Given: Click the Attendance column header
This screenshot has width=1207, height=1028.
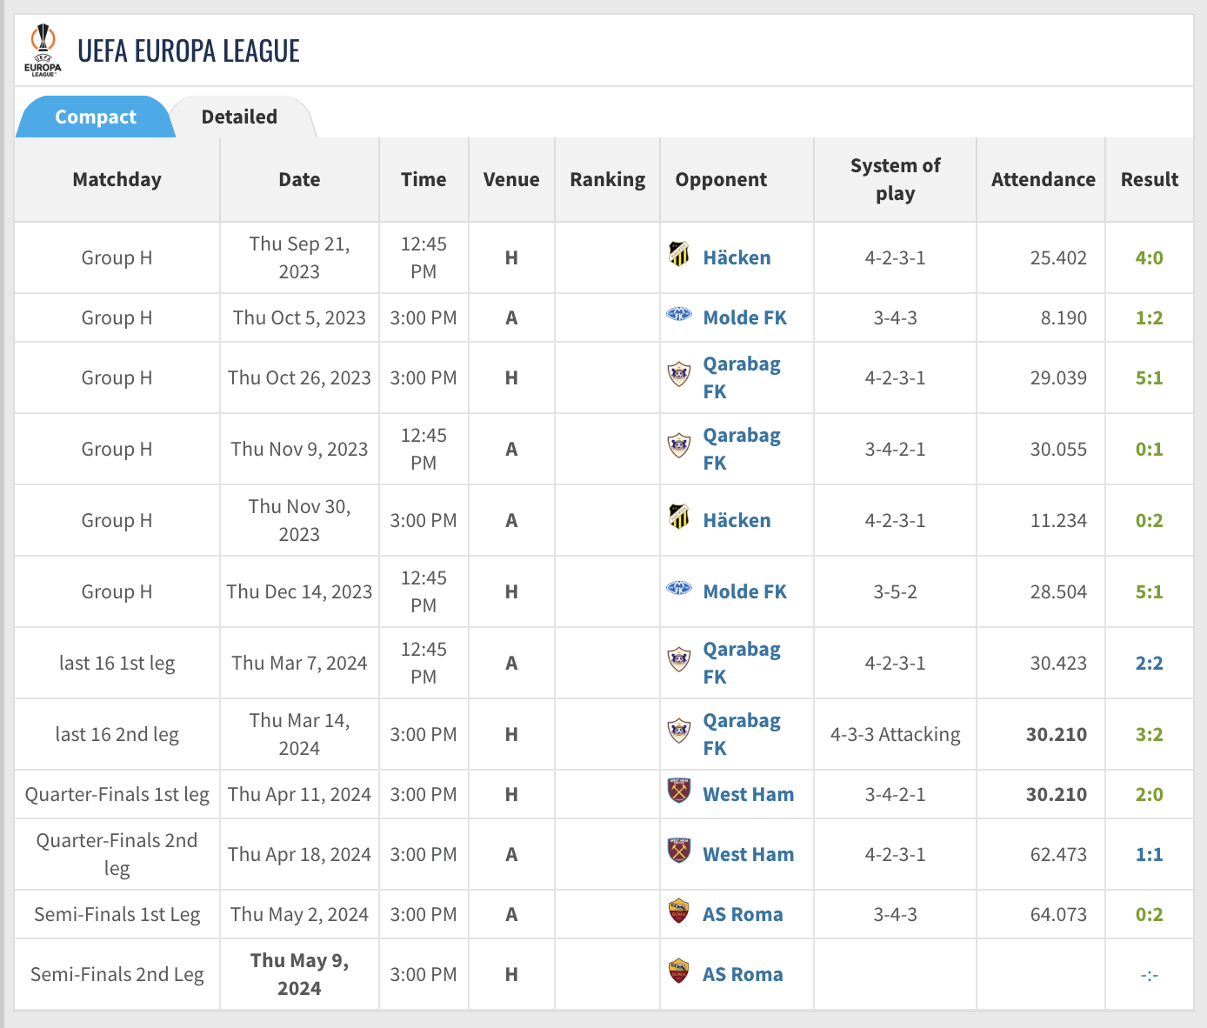Looking at the screenshot, I should pyautogui.click(x=1043, y=179).
